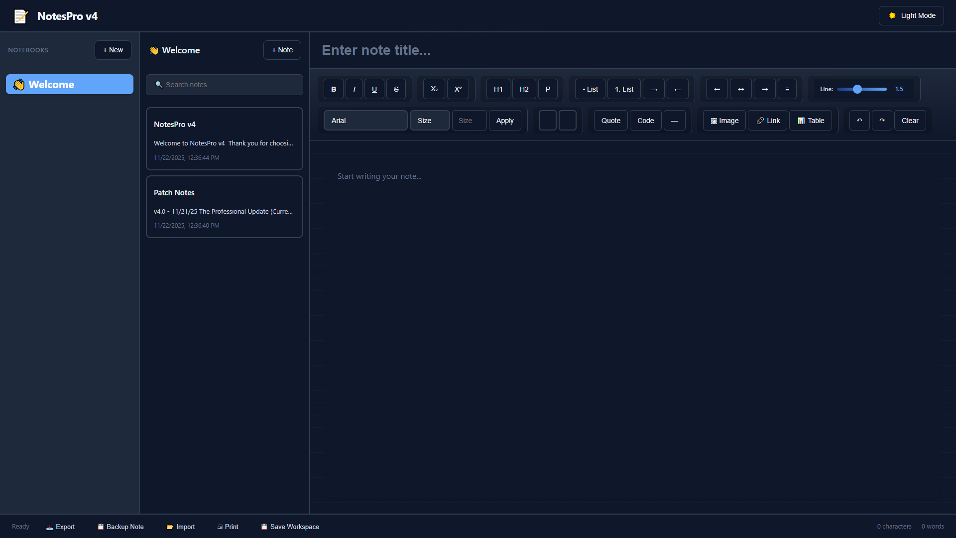Switch to Light Mode
The height and width of the screenshot is (538, 956).
tap(911, 15)
